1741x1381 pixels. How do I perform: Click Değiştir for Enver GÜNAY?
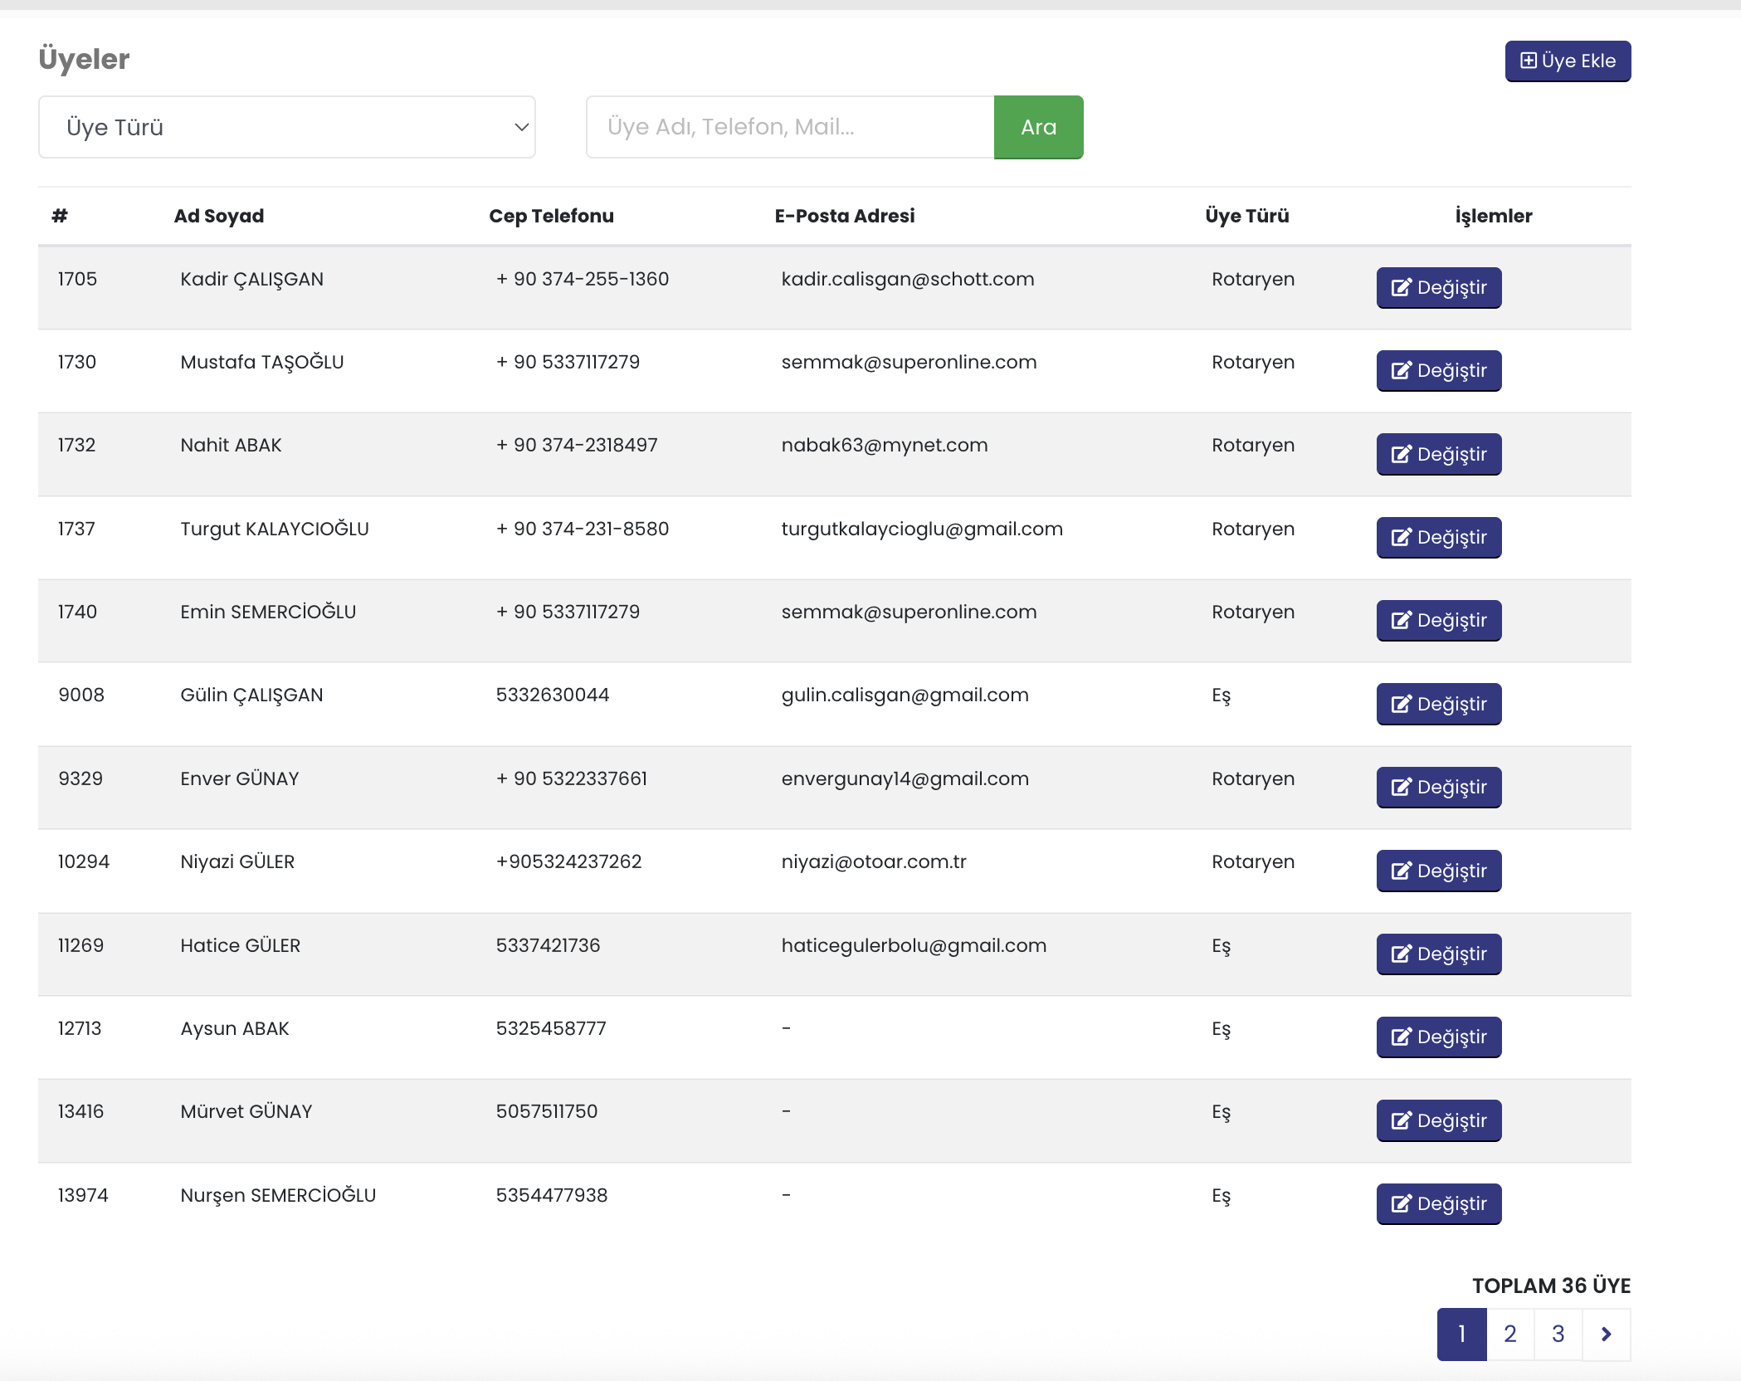1438,788
